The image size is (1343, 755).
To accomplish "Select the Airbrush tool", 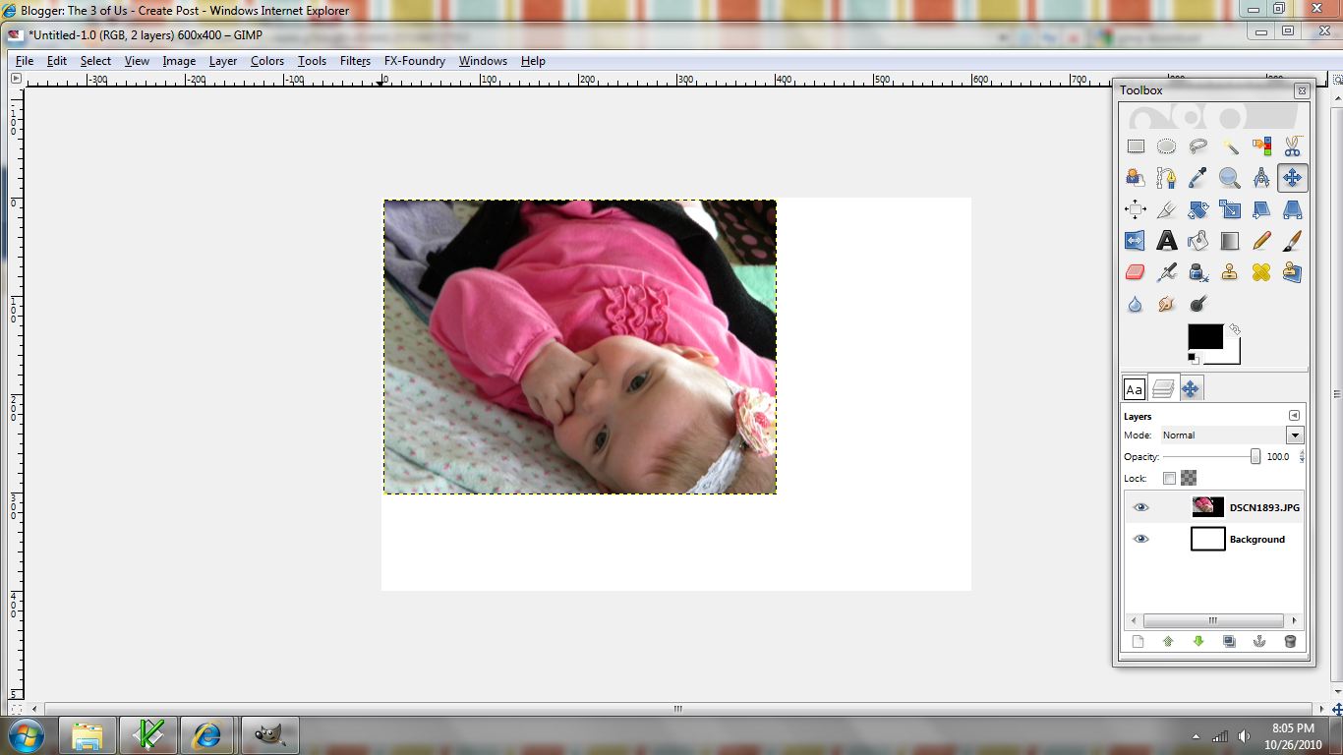I will click(1166, 272).
